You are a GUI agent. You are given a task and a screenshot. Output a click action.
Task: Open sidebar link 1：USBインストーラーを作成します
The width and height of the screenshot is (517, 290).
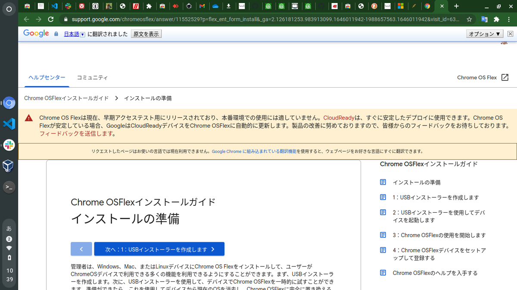pyautogui.click(x=436, y=197)
